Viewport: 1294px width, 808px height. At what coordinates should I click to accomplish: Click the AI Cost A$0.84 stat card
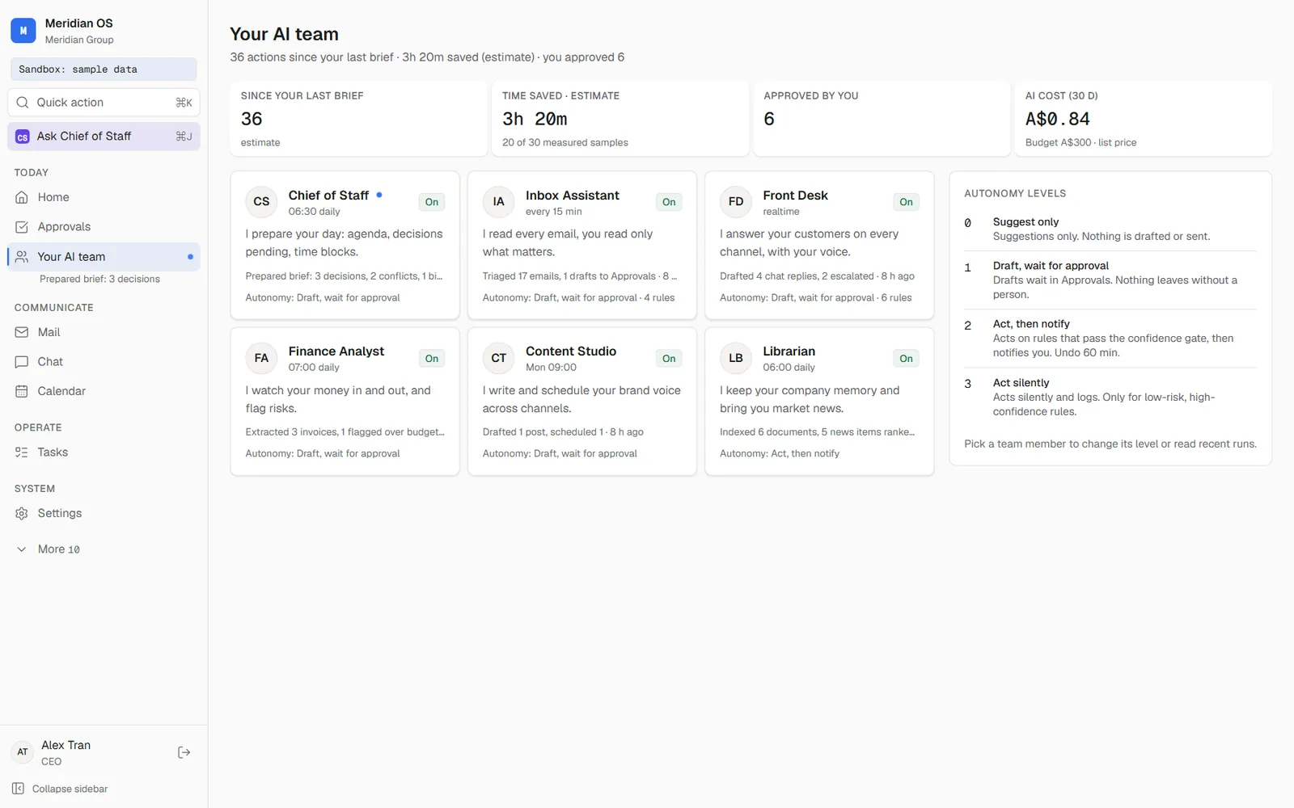pyautogui.click(x=1143, y=119)
